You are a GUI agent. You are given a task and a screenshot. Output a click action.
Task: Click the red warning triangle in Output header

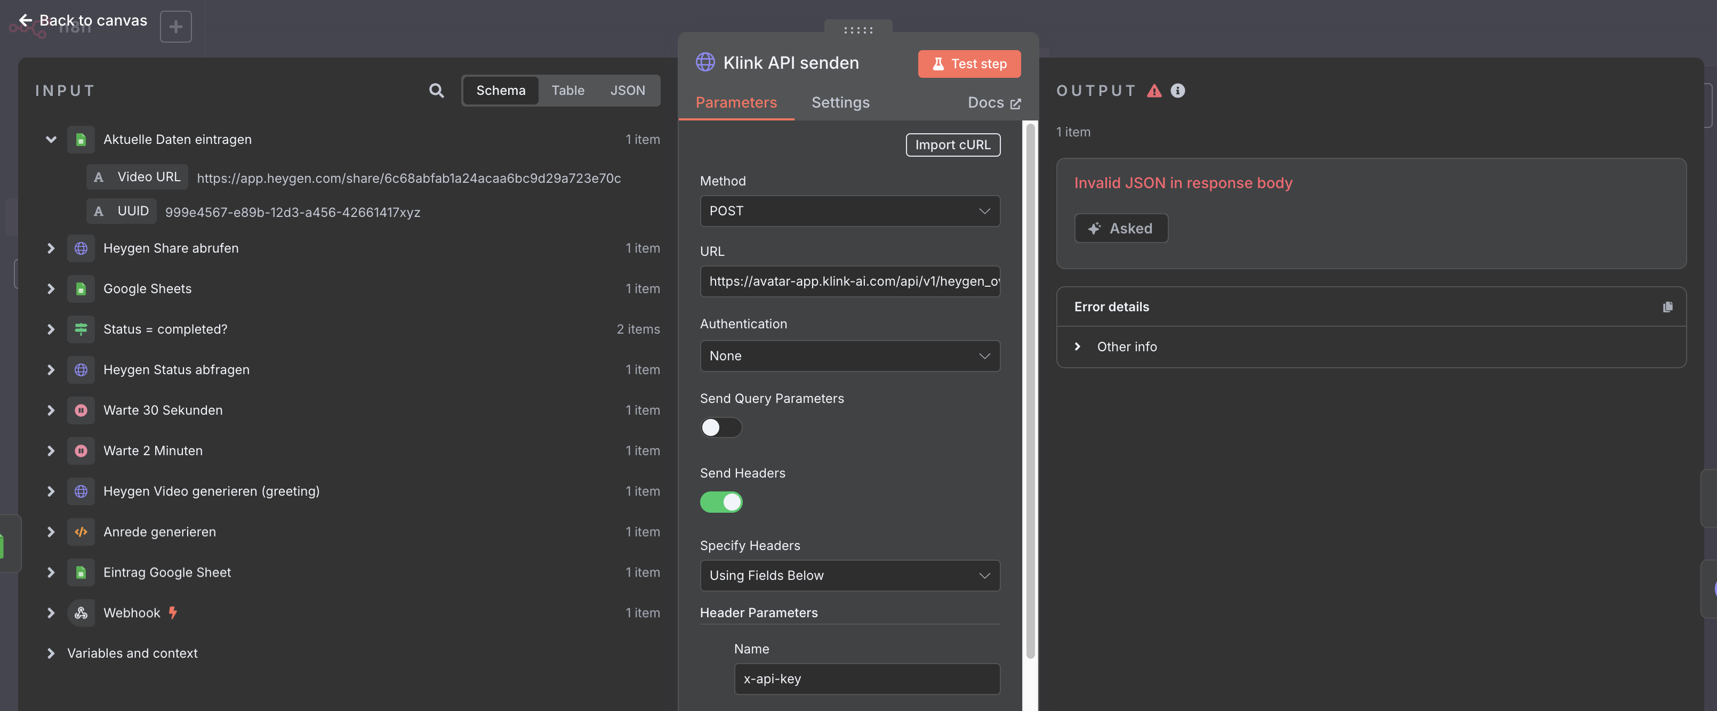click(1154, 91)
